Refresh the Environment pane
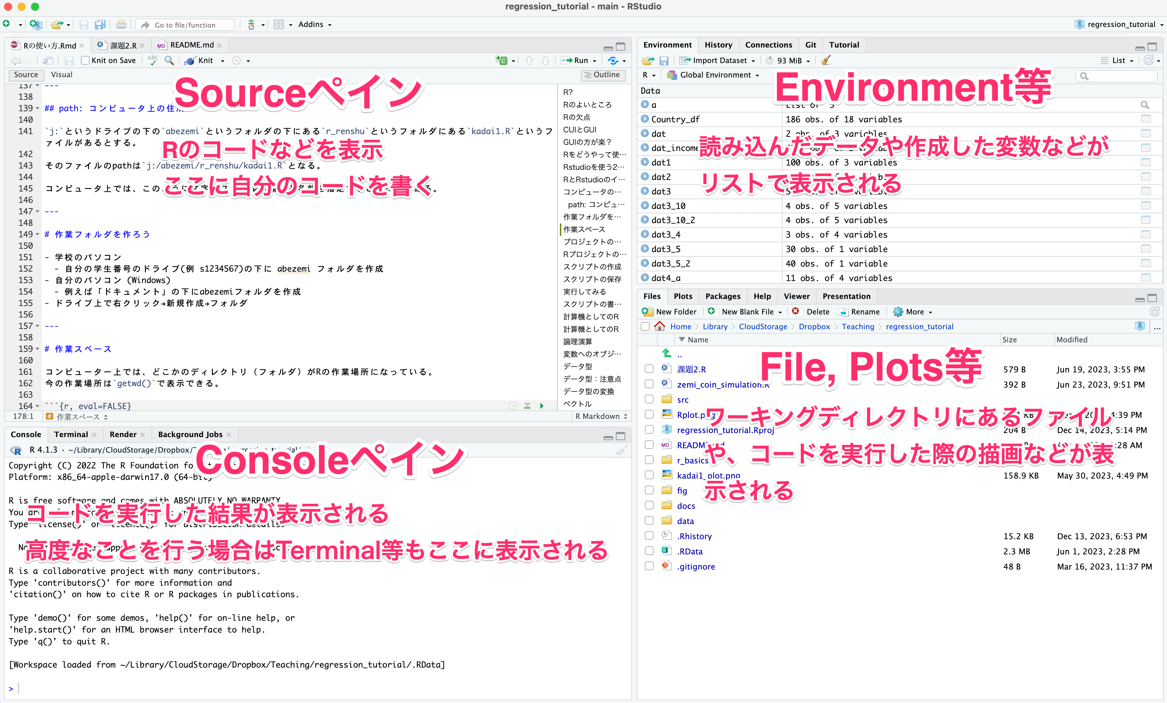Image resolution: width=1167 pixels, height=703 pixels. coord(1148,60)
